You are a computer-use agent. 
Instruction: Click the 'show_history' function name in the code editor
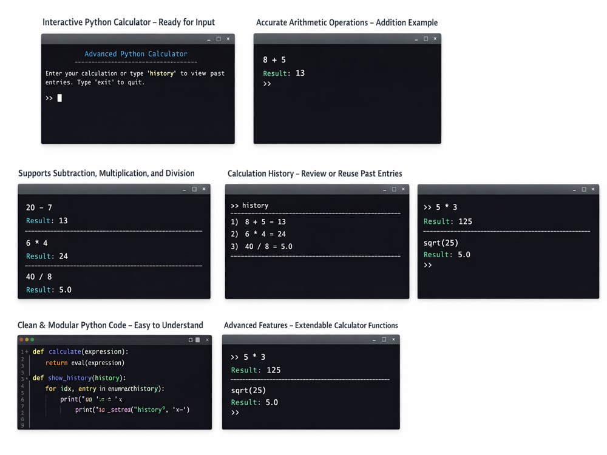coord(70,378)
